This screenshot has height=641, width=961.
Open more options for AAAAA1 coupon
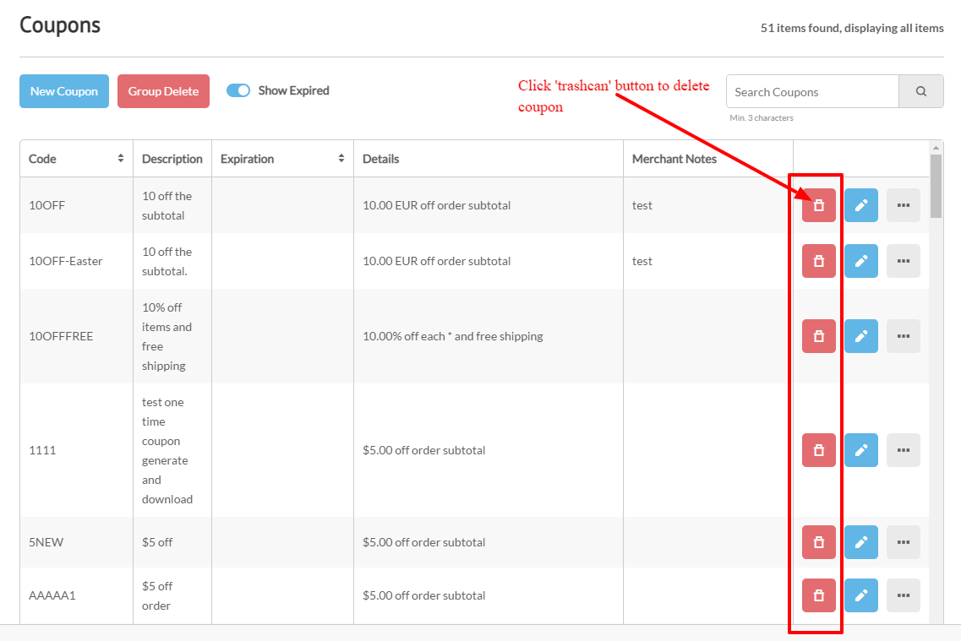click(904, 595)
